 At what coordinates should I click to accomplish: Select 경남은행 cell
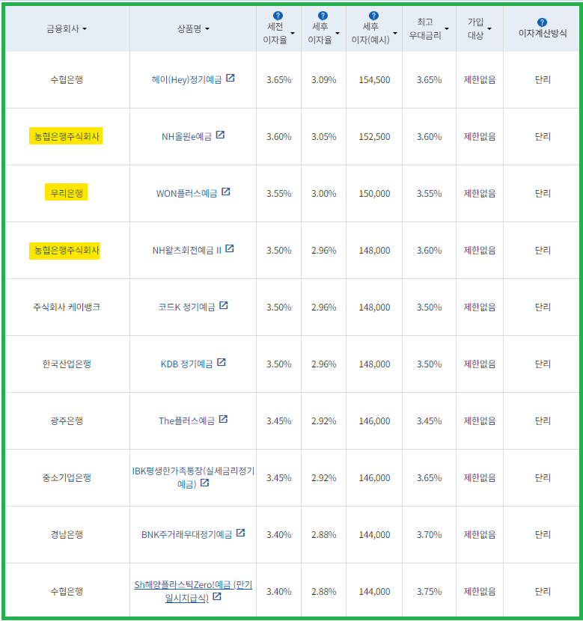(67, 535)
